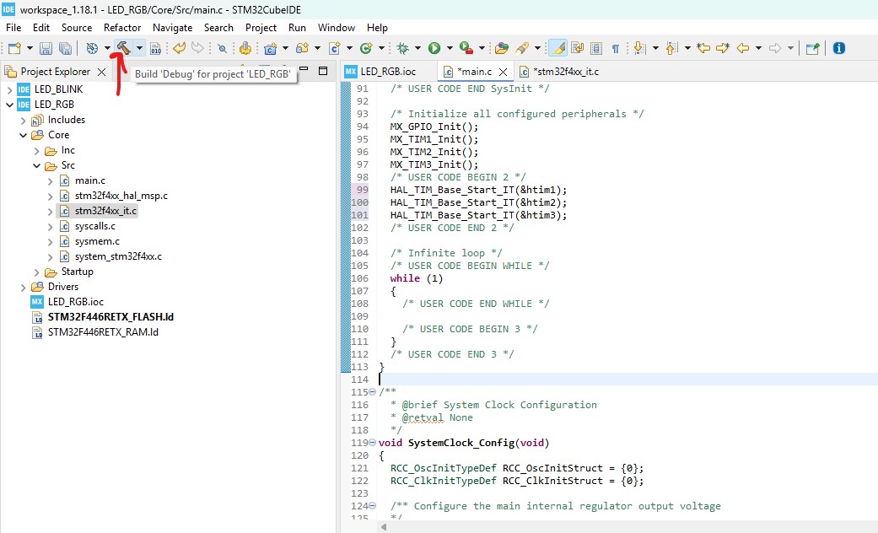Click the editor horizontal scrollbar left arrow

tap(384, 527)
